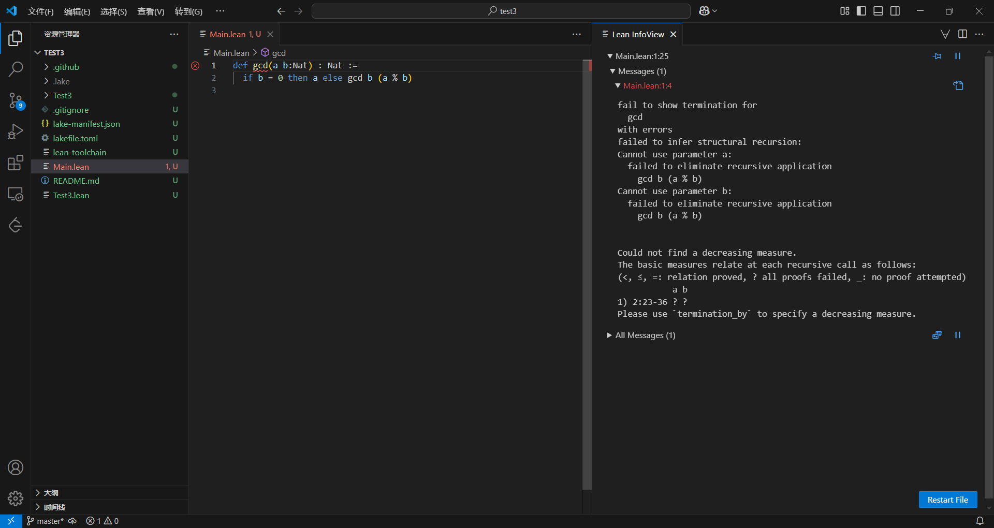Viewport: 994px width, 528px height.
Task: Open the Search view in activity bar
Action: [16, 69]
